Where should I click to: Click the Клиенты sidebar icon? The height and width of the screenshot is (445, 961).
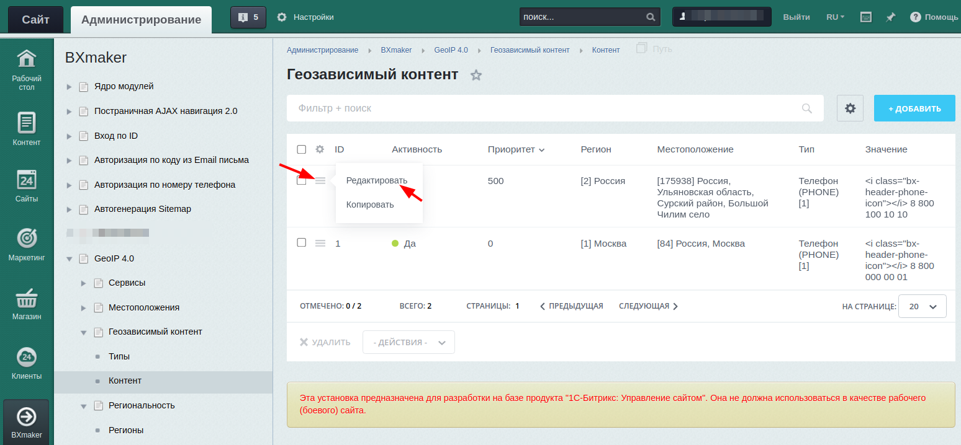tap(26, 358)
